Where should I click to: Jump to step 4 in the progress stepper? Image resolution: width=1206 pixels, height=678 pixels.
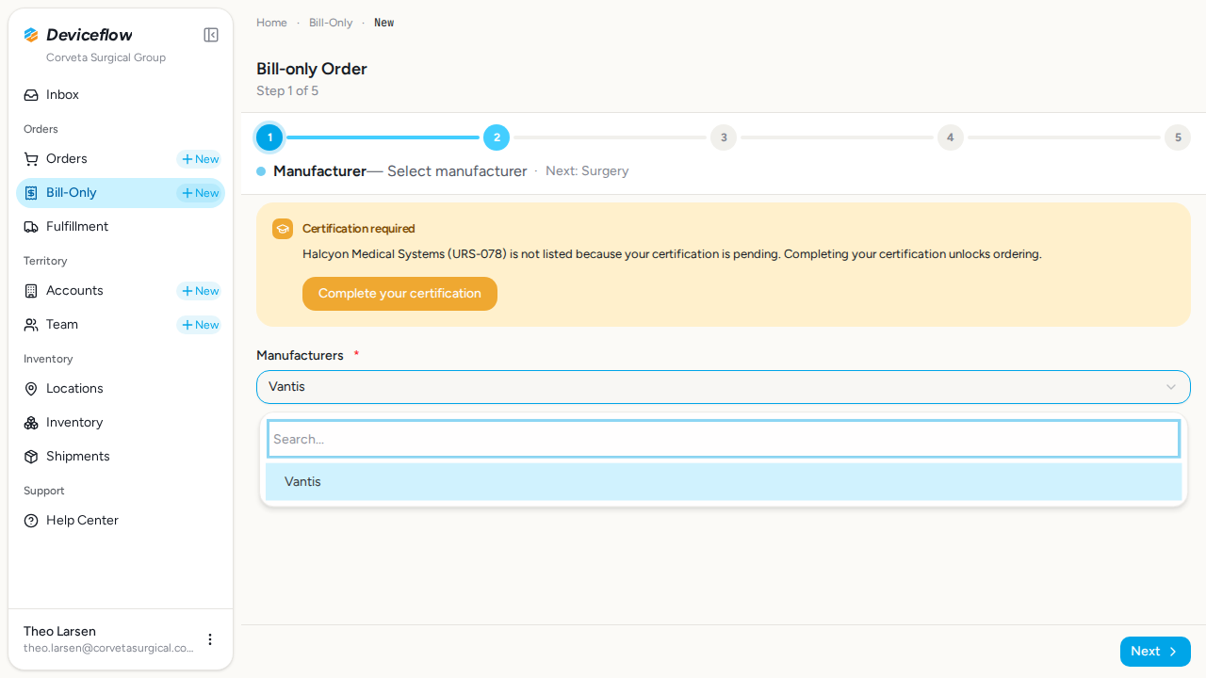951,137
